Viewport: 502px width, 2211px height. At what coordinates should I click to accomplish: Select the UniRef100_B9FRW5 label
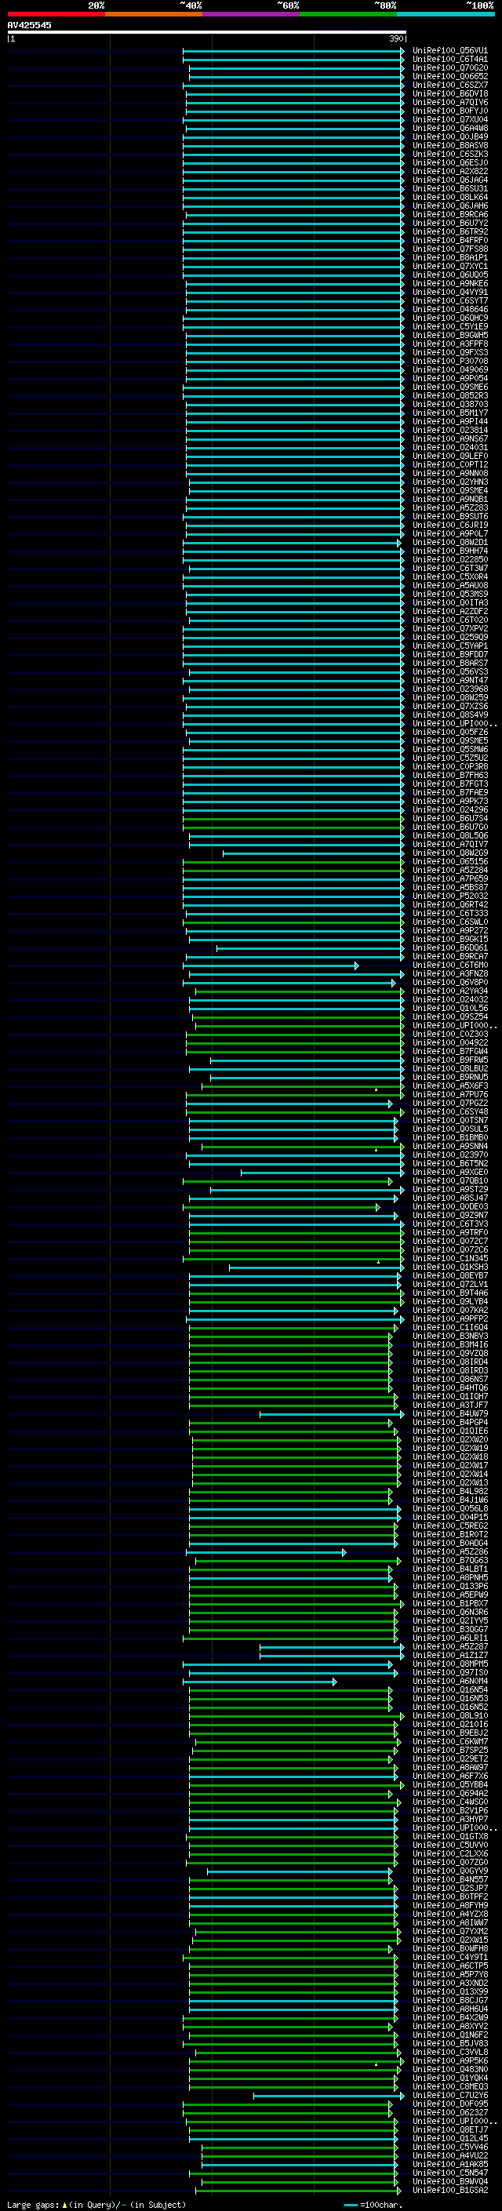pyautogui.click(x=450, y=1060)
